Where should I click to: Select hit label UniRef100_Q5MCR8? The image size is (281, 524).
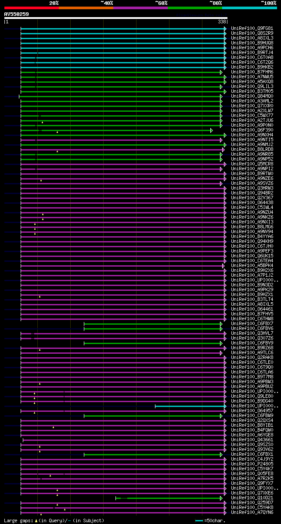252,164
